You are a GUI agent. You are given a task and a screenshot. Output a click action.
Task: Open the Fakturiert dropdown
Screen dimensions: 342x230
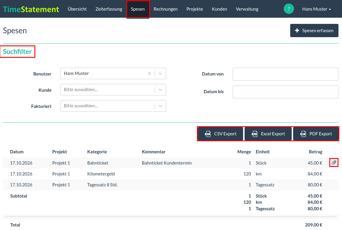tap(113, 106)
